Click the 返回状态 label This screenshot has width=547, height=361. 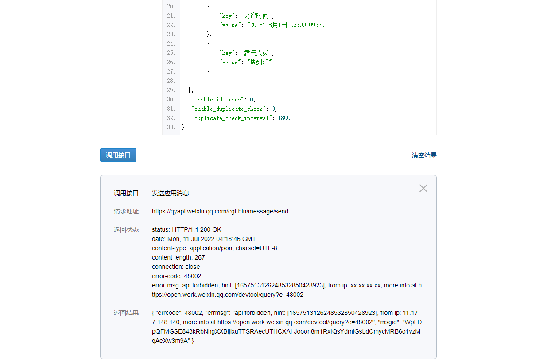pyautogui.click(x=126, y=229)
